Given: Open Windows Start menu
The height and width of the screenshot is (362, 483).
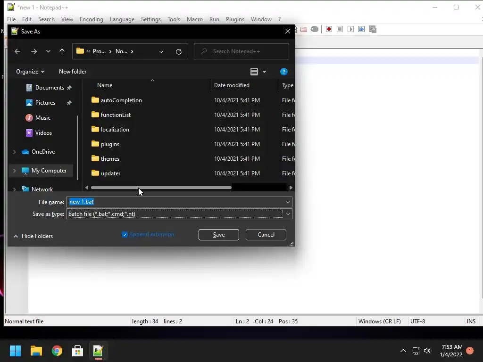Looking at the screenshot, I should point(15,351).
